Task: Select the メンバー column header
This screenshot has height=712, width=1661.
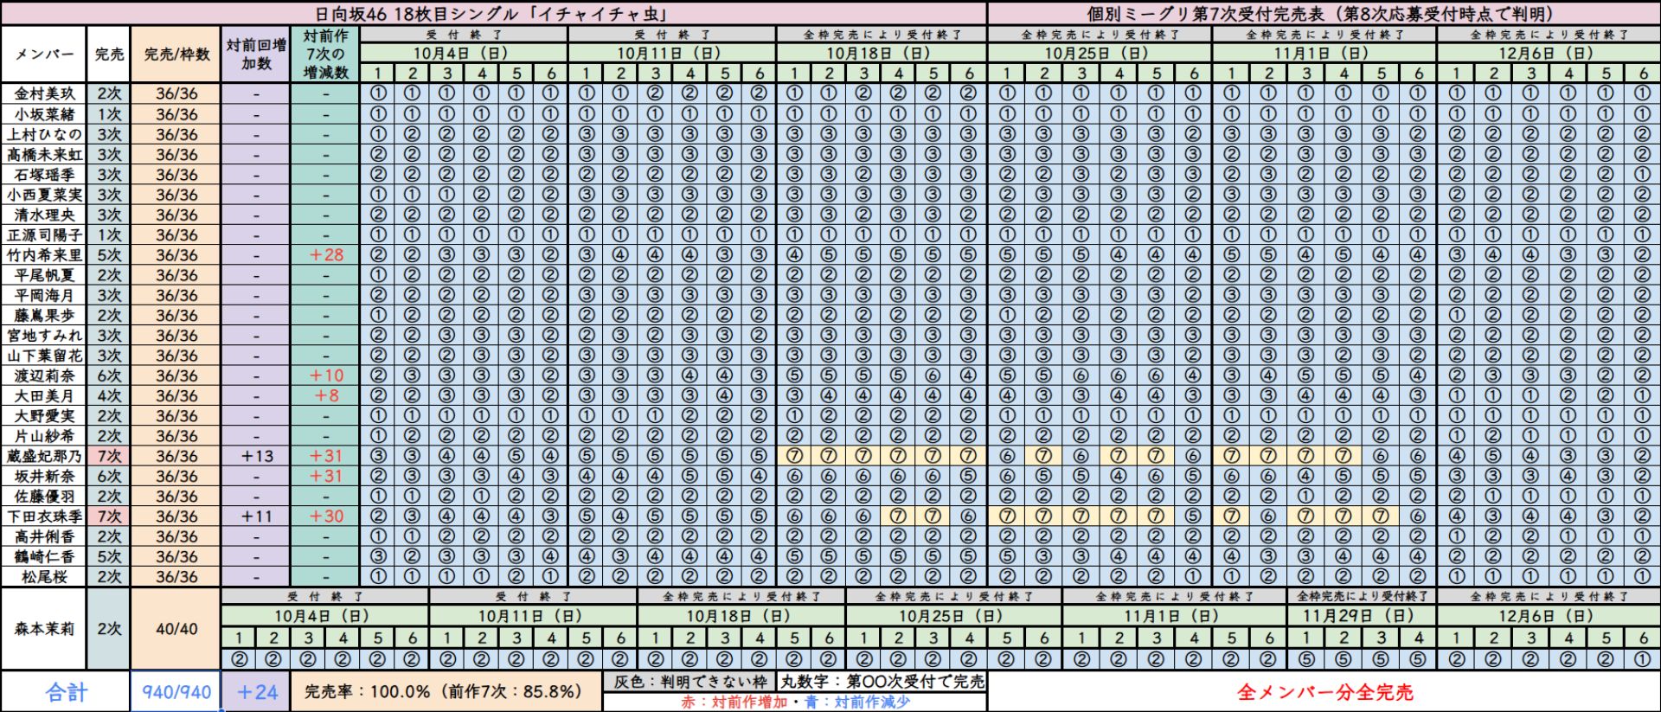Action: pyautogui.click(x=44, y=54)
